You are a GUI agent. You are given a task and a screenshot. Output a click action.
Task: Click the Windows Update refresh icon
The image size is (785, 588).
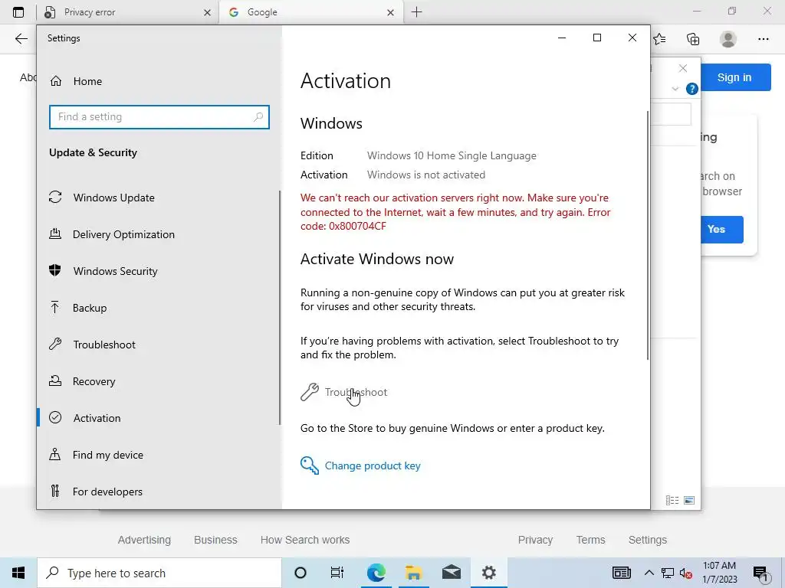point(55,197)
